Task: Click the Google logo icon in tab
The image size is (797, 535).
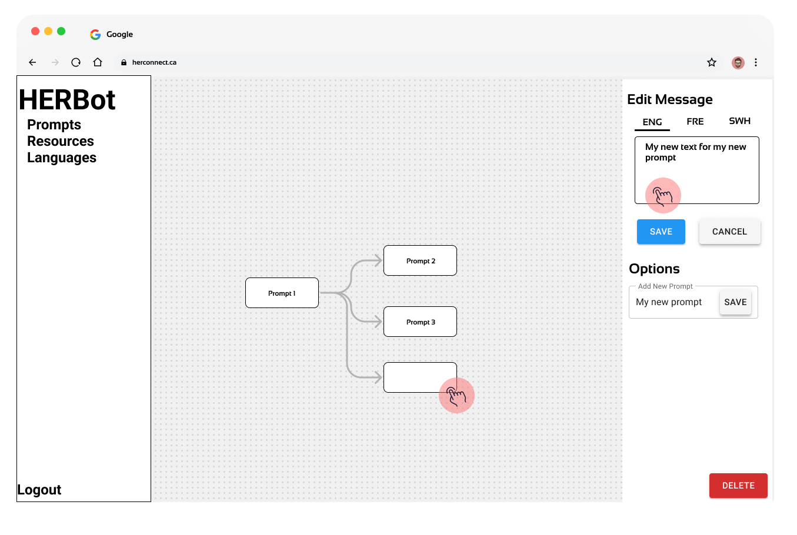Action: point(95,35)
